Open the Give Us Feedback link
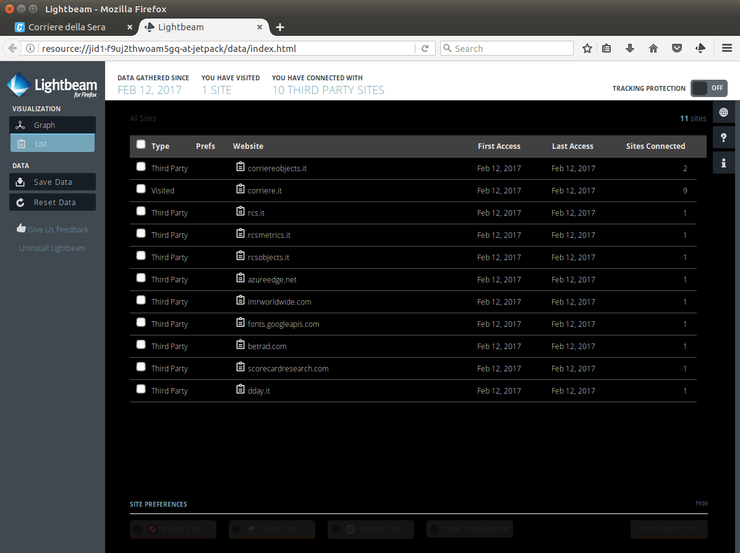 53,229
